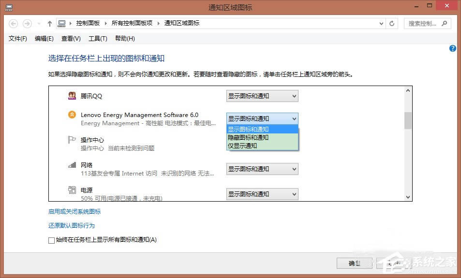Go up one folder level
Viewport: 461px width, 278px height.
pyautogui.click(x=50, y=24)
